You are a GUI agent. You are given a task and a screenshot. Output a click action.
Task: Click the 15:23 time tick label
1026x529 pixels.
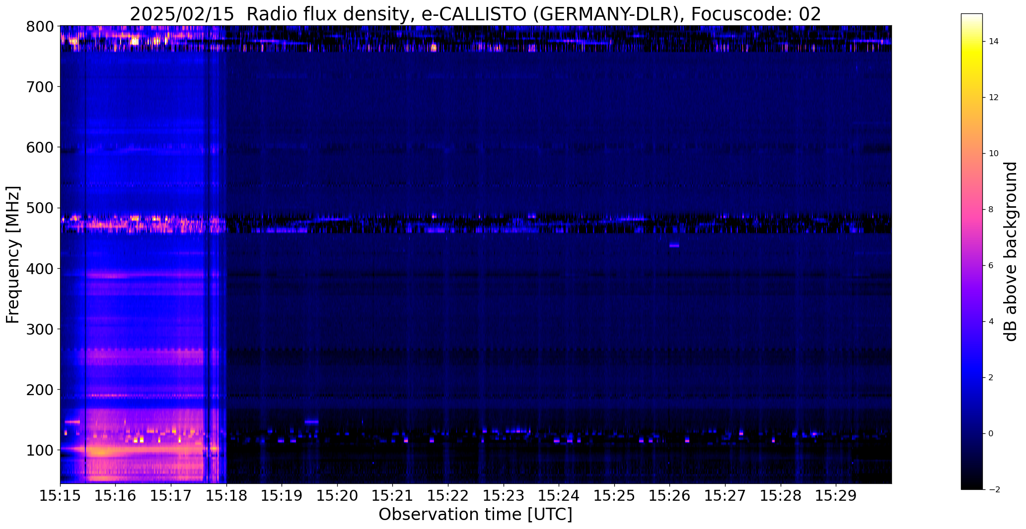[504, 496]
